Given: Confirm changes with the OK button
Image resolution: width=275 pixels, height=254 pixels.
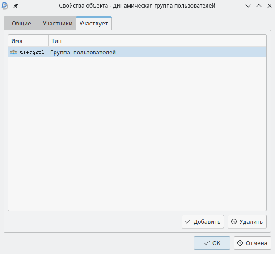Looking at the screenshot, I should [x=212, y=243].
